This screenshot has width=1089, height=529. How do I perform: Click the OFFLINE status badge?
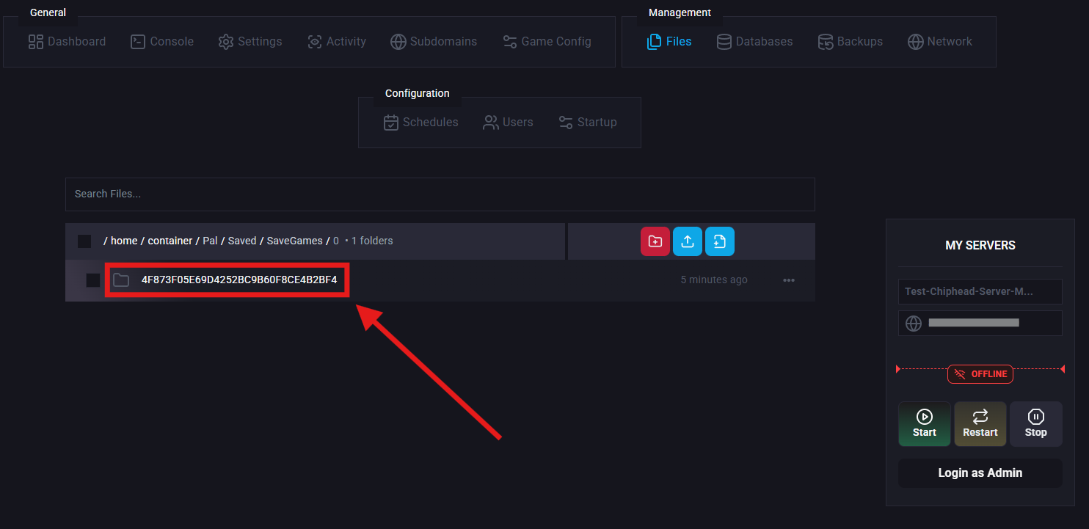[980, 374]
